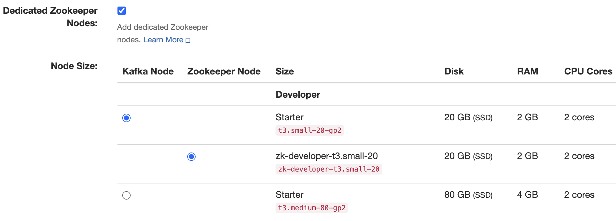This screenshot has height=221, width=616.
Task: Click the Kafka Node column header
Action: (148, 71)
